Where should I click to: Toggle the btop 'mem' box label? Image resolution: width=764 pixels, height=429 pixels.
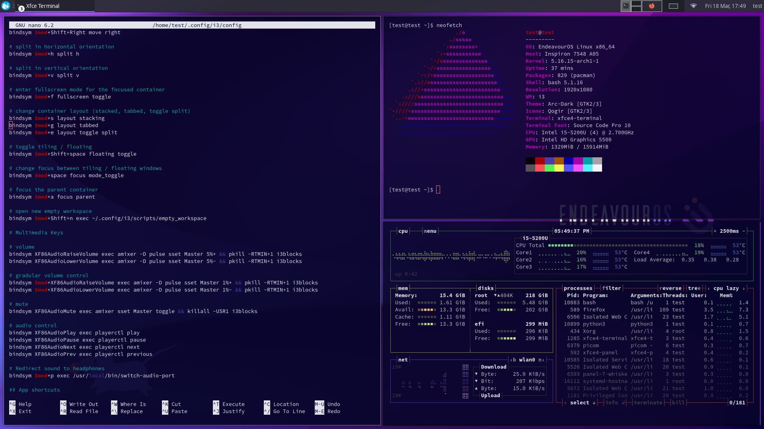pyautogui.click(x=403, y=288)
